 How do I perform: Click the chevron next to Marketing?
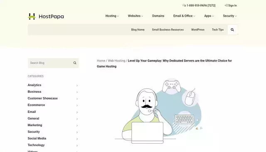pyautogui.click(x=77, y=125)
